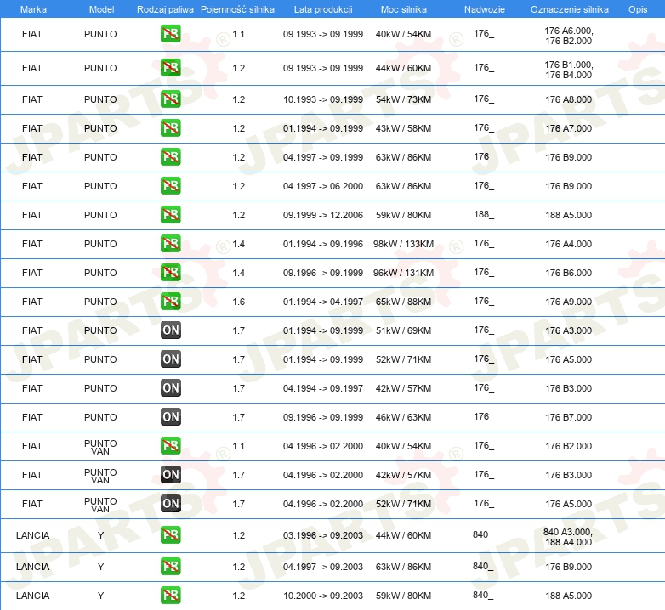
Task: Click the Model column header
Action: coord(101,9)
